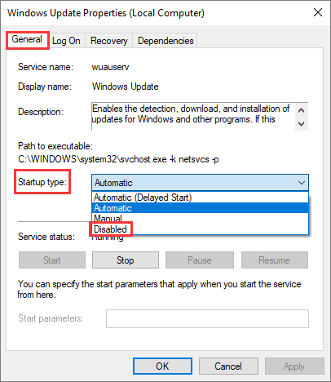Switch to the General tab

pyautogui.click(x=27, y=40)
